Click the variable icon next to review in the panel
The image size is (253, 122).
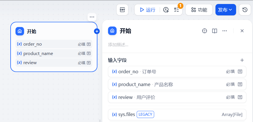click(x=114, y=97)
